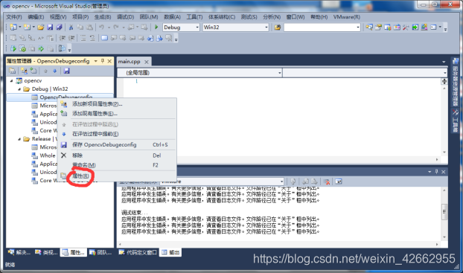Screen dimensions: 463x273
Task: Click Add New Property Sheet panel icon
Action: [25, 71]
